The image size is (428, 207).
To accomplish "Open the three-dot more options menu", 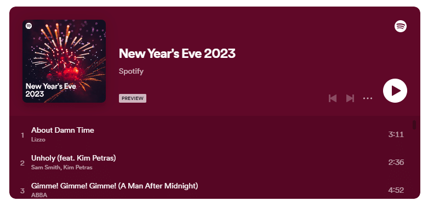I will [x=368, y=98].
